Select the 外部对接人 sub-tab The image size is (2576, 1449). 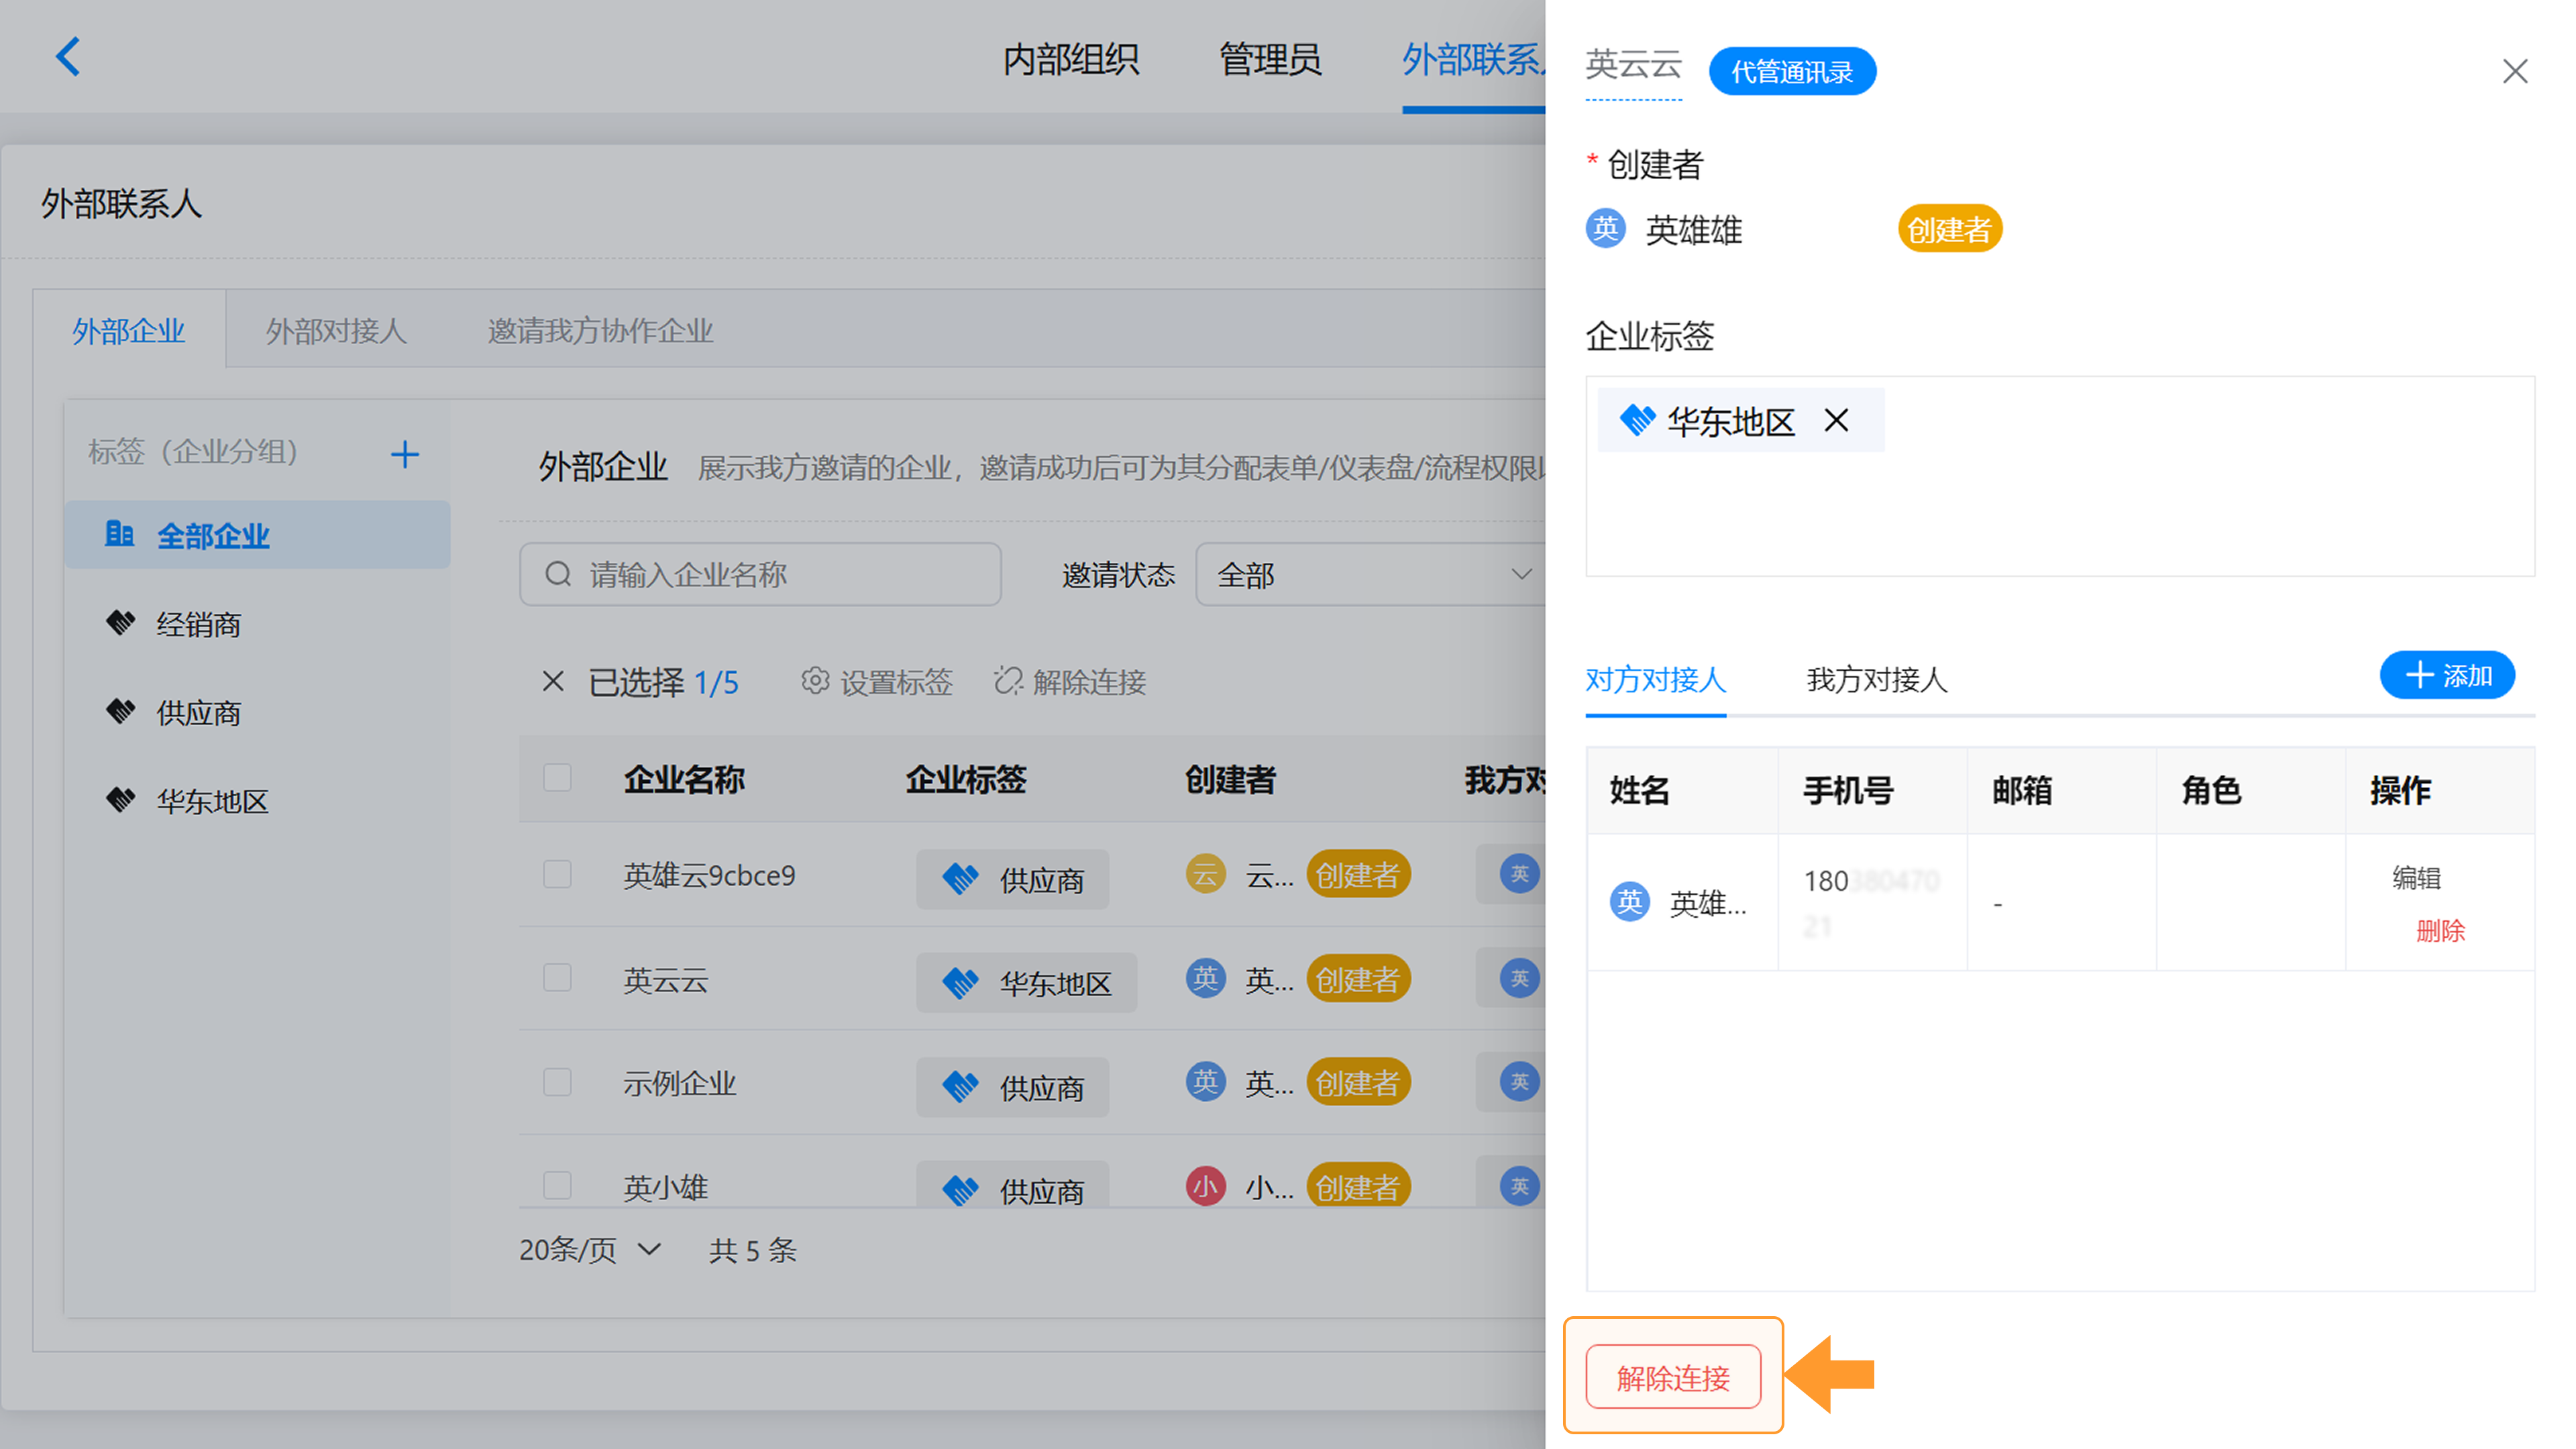(x=336, y=330)
